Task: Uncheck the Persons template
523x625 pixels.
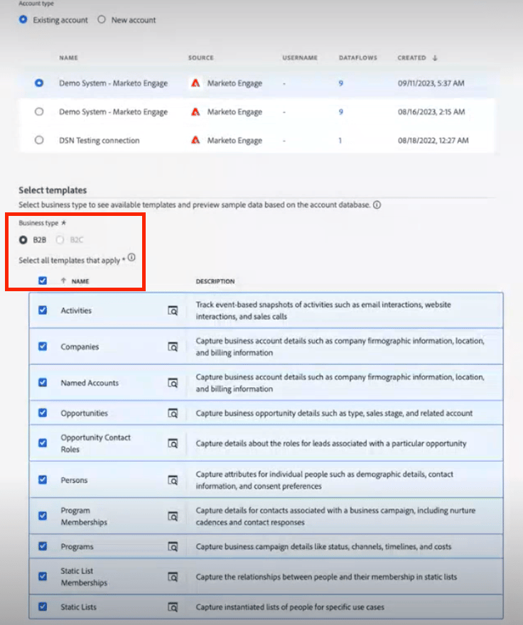Action: pyautogui.click(x=43, y=479)
